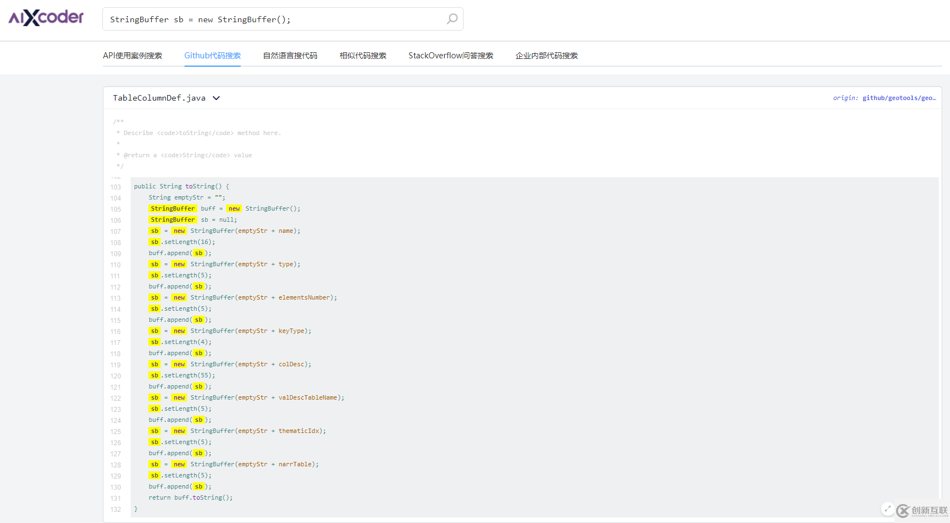This screenshot has width=950, height=523.
Task: Click line number 132 in the gutter
Action: [116, 510]
